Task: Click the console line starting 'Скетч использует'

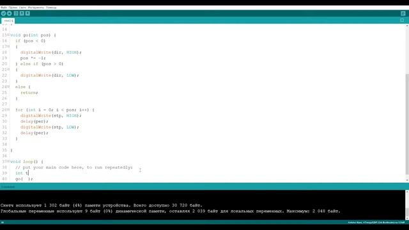Action: point(101,206)
